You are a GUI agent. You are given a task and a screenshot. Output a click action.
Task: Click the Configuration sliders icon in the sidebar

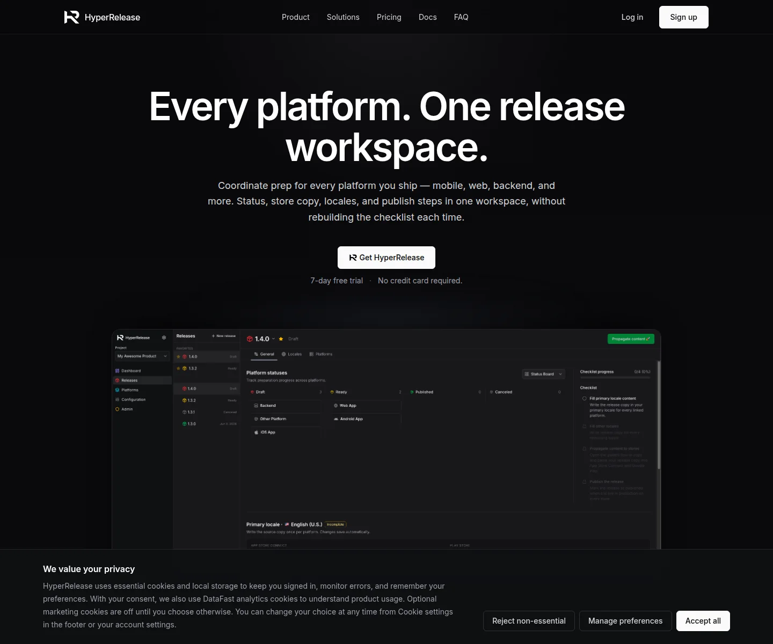point(117,400)
